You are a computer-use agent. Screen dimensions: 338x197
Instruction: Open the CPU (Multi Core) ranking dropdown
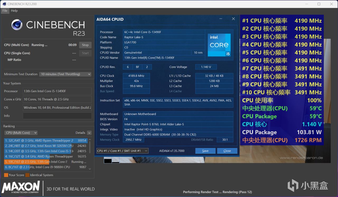pos(21,133)
